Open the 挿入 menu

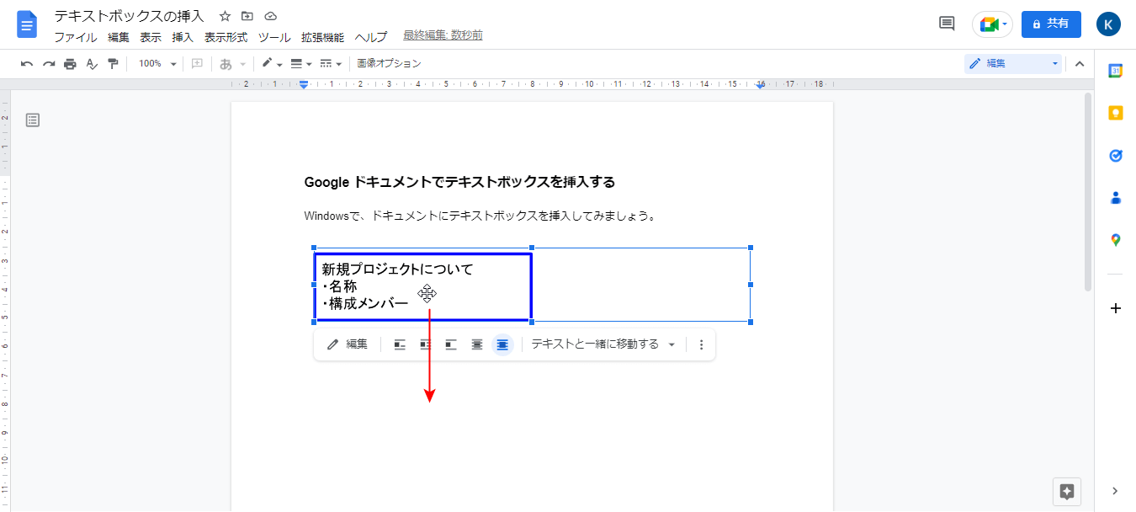[183, 37]
